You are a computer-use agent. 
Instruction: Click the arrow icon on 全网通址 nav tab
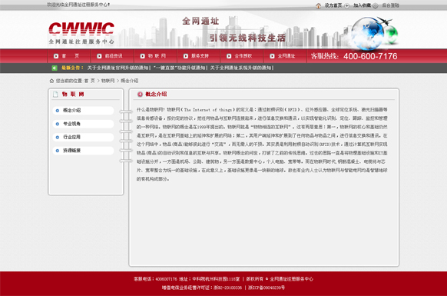point(273,56)
